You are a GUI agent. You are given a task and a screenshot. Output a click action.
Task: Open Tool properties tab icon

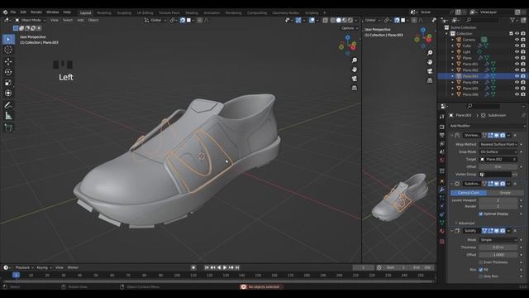(x=442, y=117)
